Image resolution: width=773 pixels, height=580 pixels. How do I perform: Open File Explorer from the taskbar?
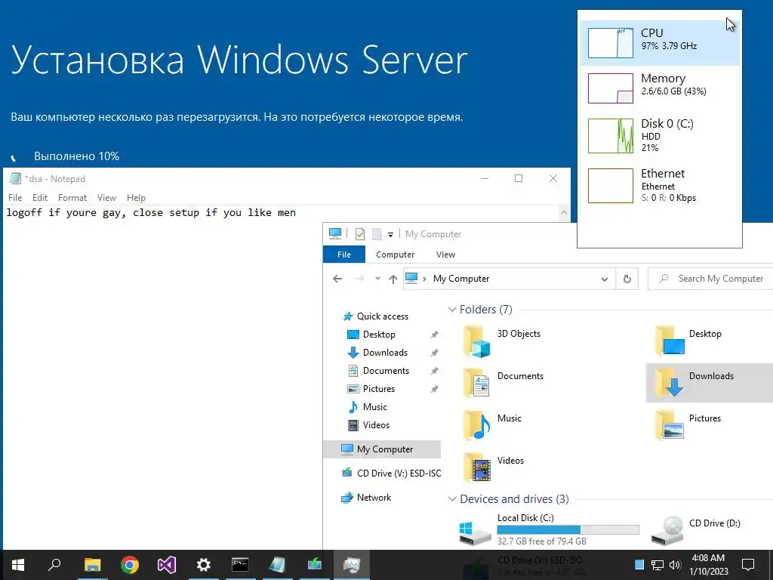pyautogui.click(x=92, y=565)
